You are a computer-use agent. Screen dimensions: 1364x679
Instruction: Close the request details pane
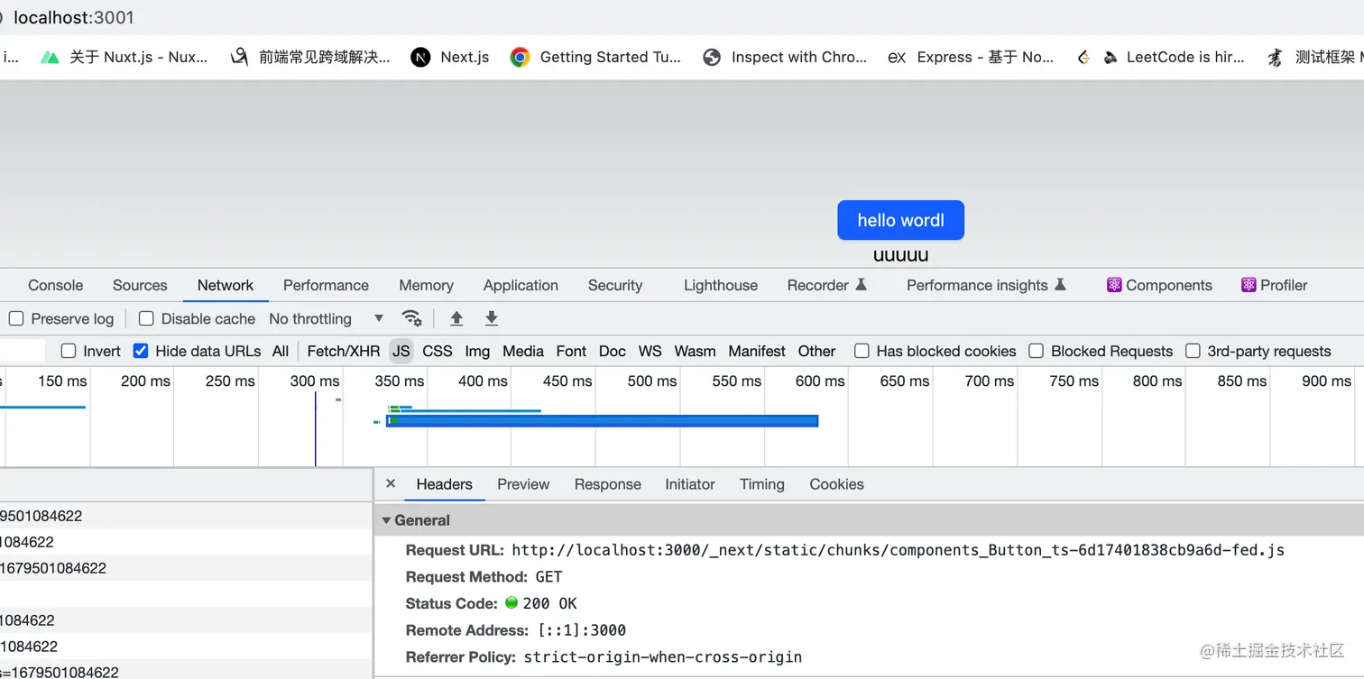391,483
